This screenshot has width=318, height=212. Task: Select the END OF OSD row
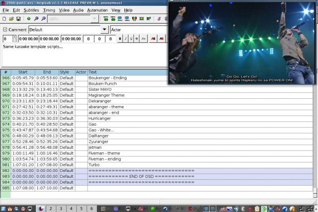(x=157, y=176)
